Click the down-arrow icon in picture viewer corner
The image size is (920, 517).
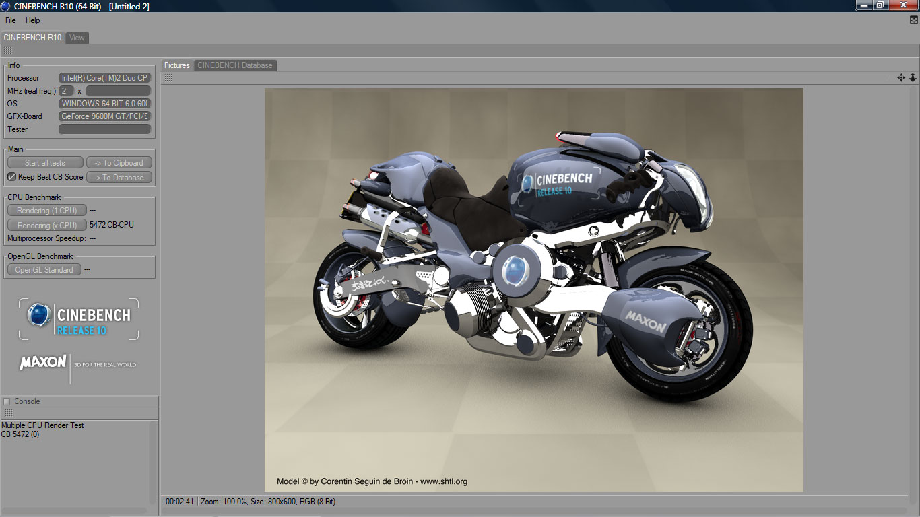point(913,78)
